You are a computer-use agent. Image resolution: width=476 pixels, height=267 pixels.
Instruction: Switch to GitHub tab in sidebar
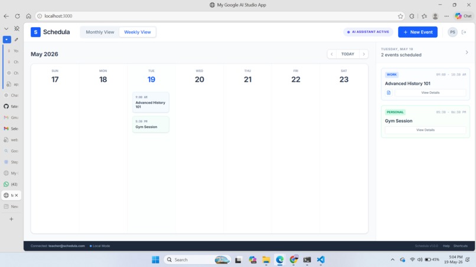[x=11, y=106]
